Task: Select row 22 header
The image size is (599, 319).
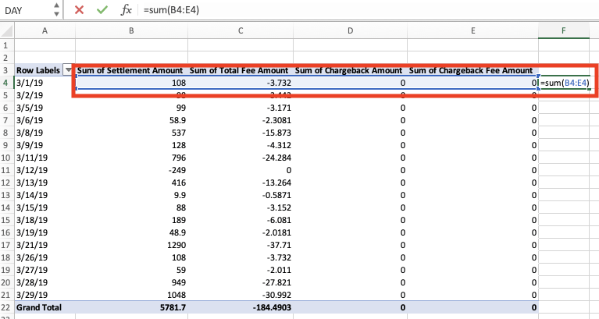Action: 5,307
